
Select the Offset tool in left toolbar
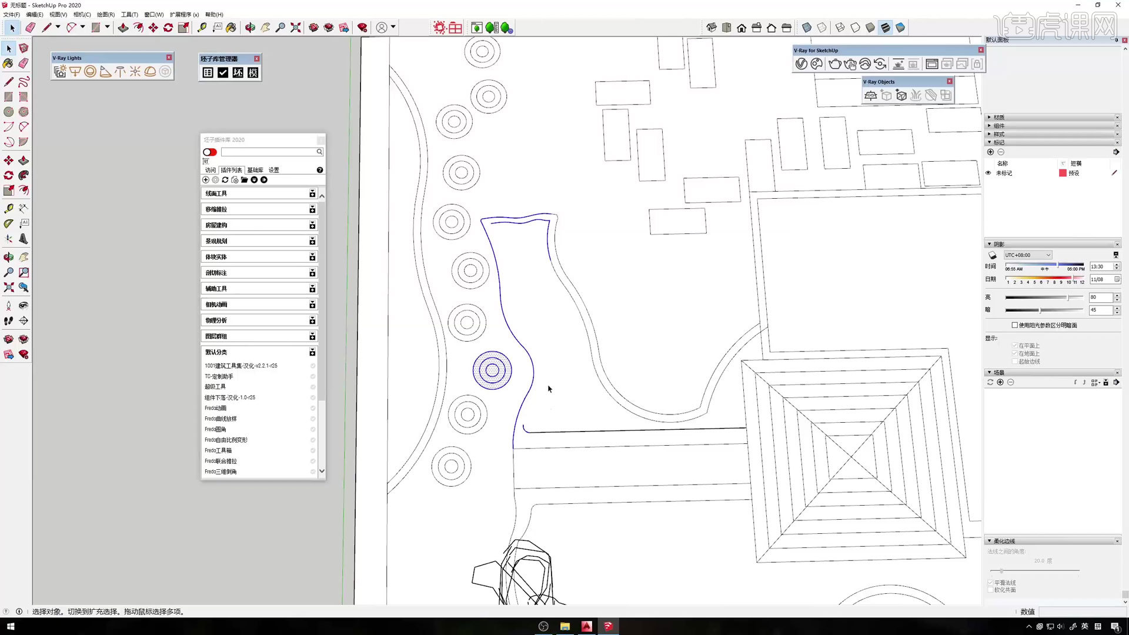(24, 190)
